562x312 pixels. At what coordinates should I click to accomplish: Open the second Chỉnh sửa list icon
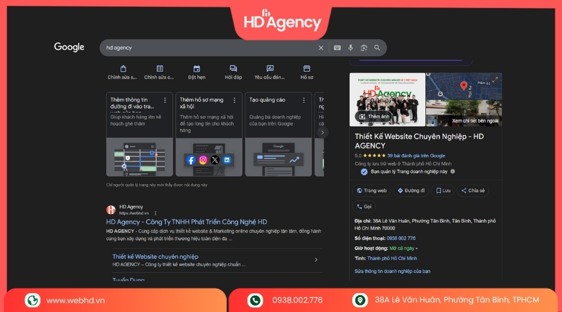click(x=160, y=69)
